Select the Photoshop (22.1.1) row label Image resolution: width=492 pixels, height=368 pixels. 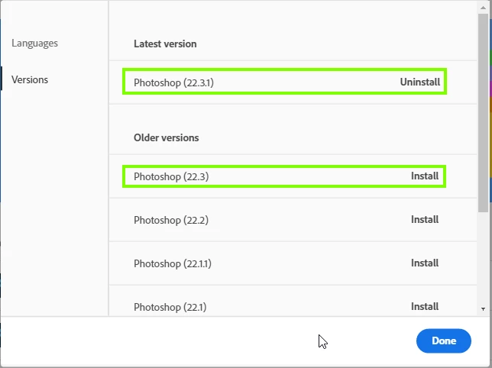[x=173, y=263]
